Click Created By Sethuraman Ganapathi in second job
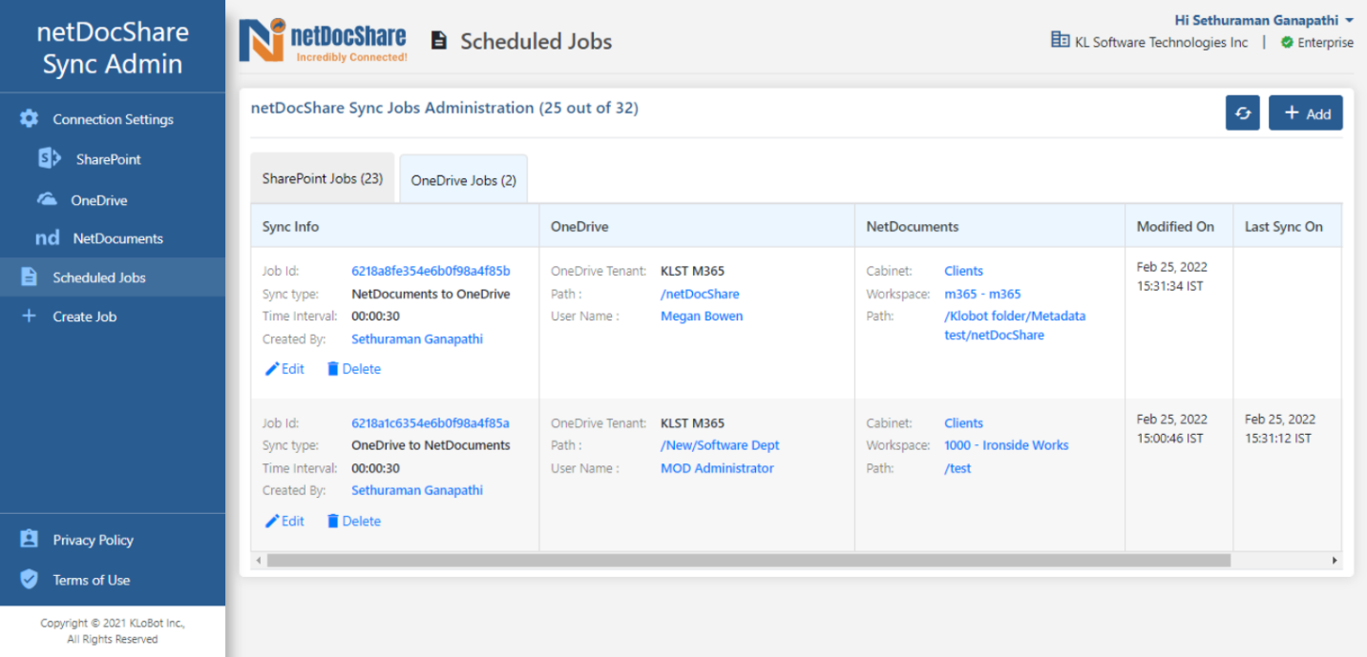 coord(417,490)
